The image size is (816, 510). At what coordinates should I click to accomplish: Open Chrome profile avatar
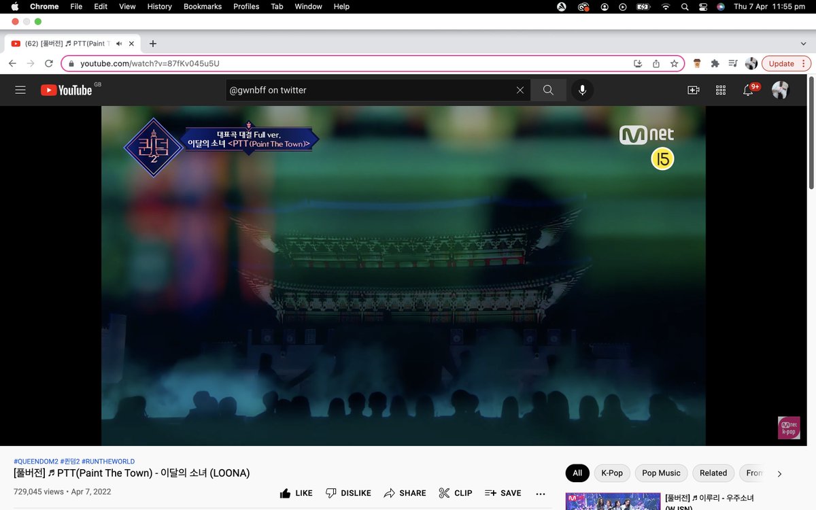(x=751, y=63)
